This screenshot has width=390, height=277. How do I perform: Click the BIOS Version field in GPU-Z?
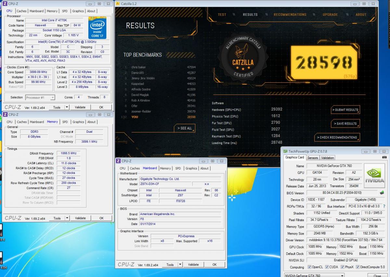(x=342, y=193)
